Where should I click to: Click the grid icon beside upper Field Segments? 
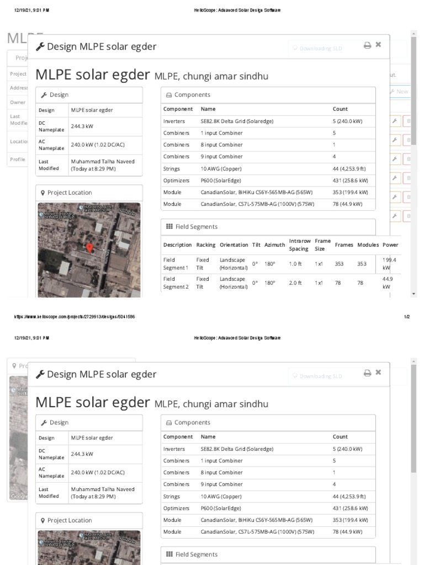tap(169, 226)
